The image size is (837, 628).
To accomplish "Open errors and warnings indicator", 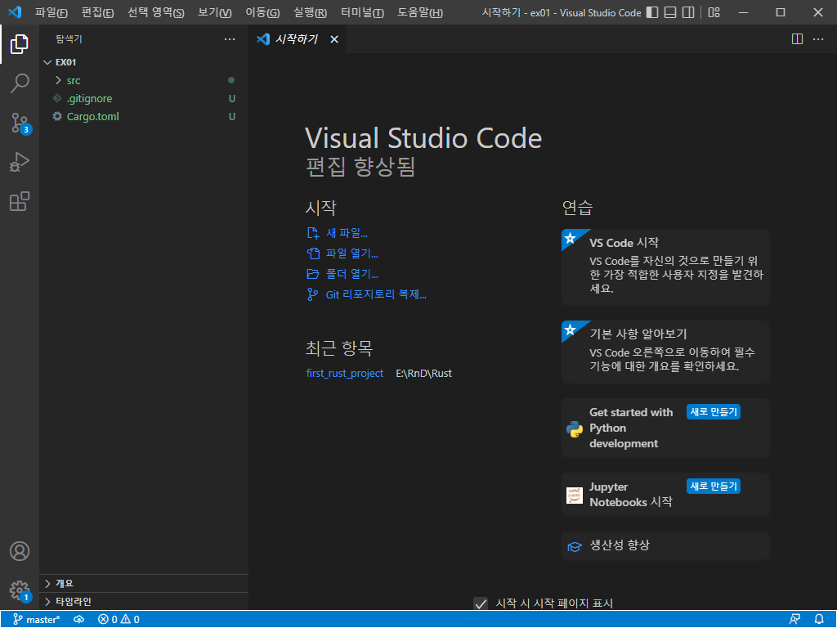I will point(119,620).
